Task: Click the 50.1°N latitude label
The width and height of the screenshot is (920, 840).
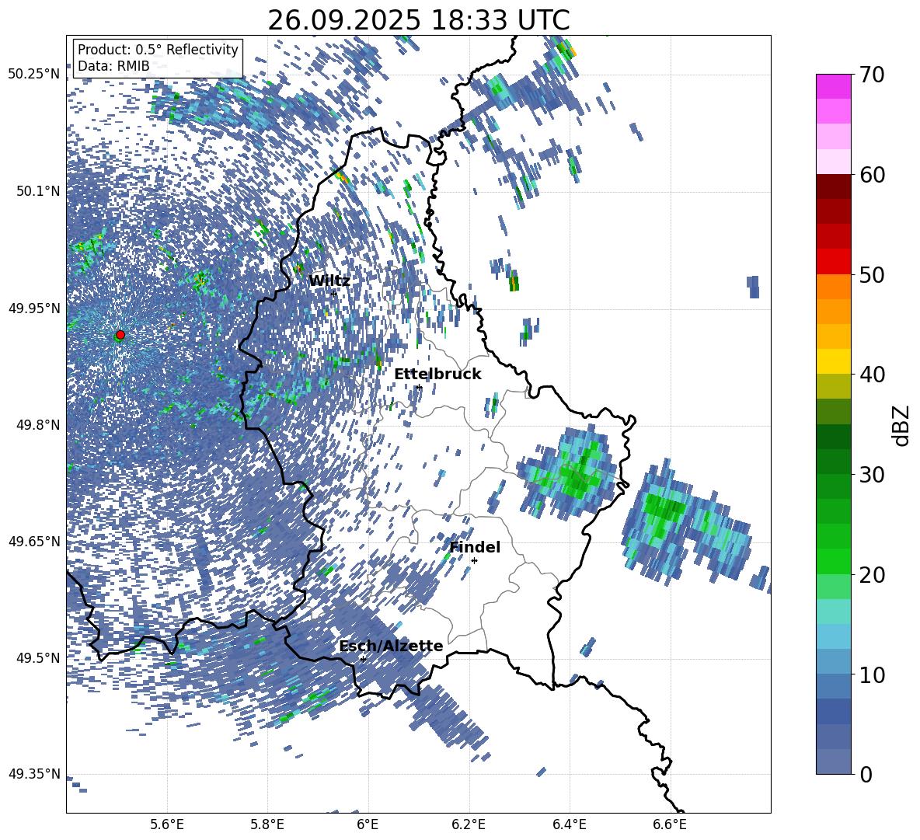Action: pos(37,191)
